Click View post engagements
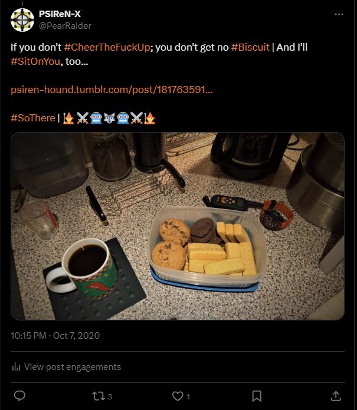Screen dimensions: 357x410 click(x=73, y=367)
